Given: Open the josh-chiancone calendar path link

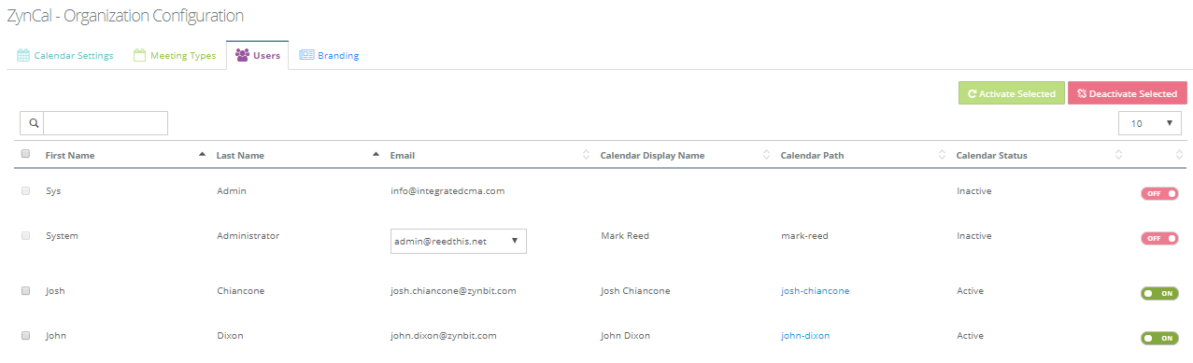Looking at the screenshot, I should [815, 291].
